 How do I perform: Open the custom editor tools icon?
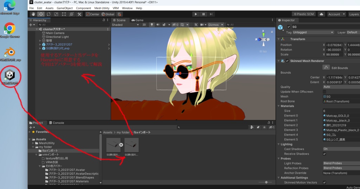click(x=79, y=14)
